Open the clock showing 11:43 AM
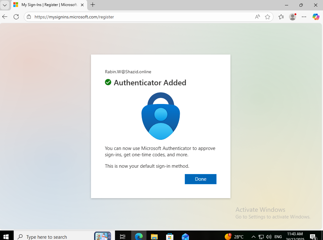 tap(295, 236)
